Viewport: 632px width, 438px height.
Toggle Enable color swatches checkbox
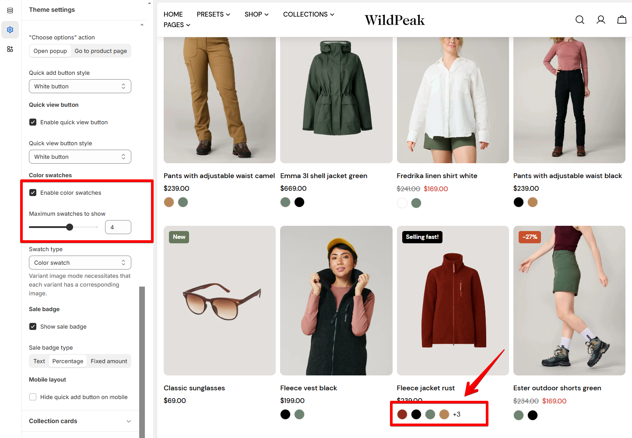click(x=33, y=193)
